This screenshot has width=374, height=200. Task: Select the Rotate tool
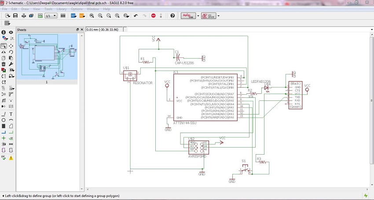(x=11, y=52)
